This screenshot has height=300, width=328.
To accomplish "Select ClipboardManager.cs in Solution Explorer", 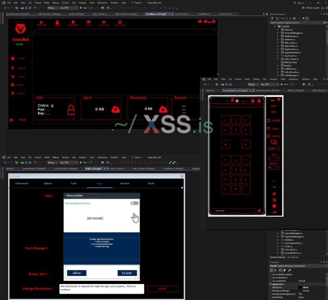I will pos(294,237).
